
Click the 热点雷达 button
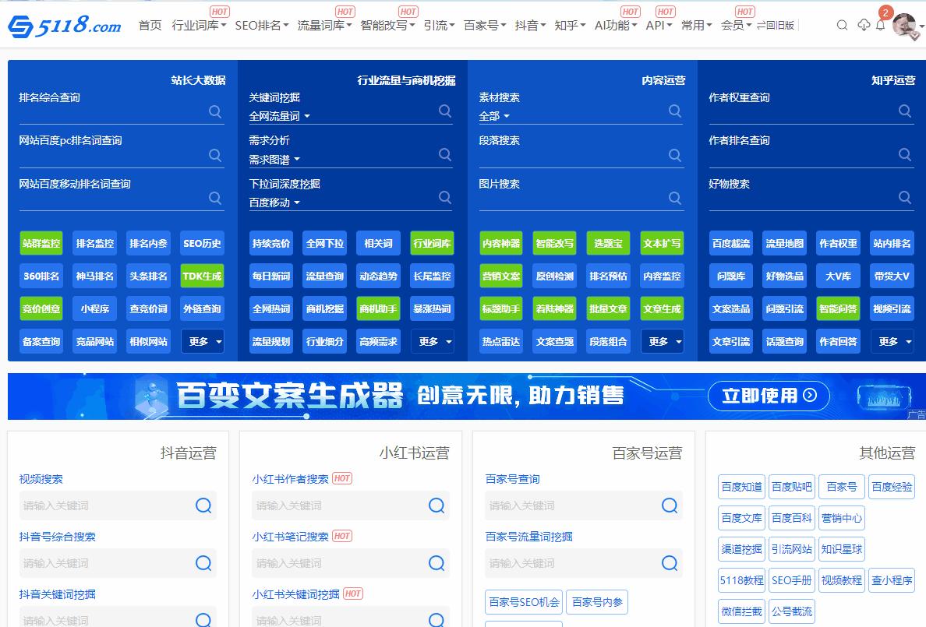[x=500, y=341]
